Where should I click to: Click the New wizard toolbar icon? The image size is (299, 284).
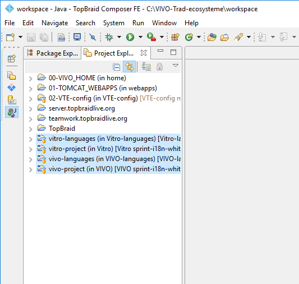pos(10,37)
